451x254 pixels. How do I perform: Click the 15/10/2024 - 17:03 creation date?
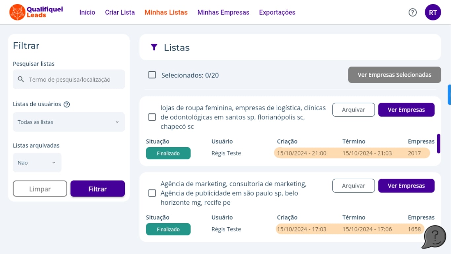click(x=301, y=229)
